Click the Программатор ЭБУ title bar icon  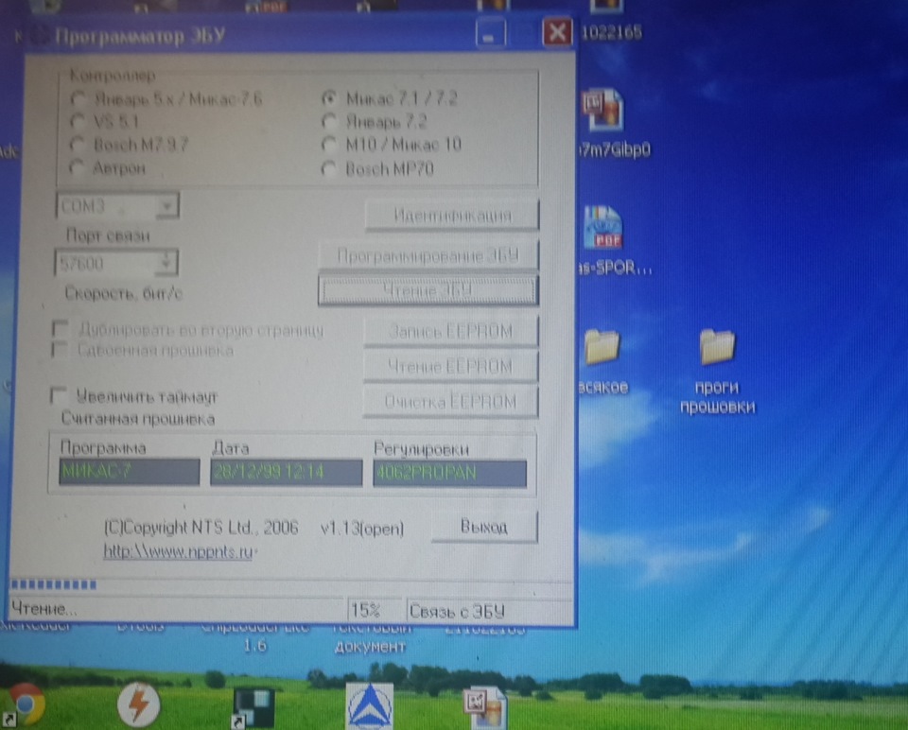tap(40, 36)
